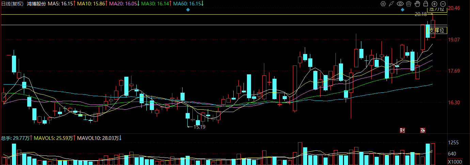Click the 20.18 high price annotation
470x165 pixels.
(421, 14)
